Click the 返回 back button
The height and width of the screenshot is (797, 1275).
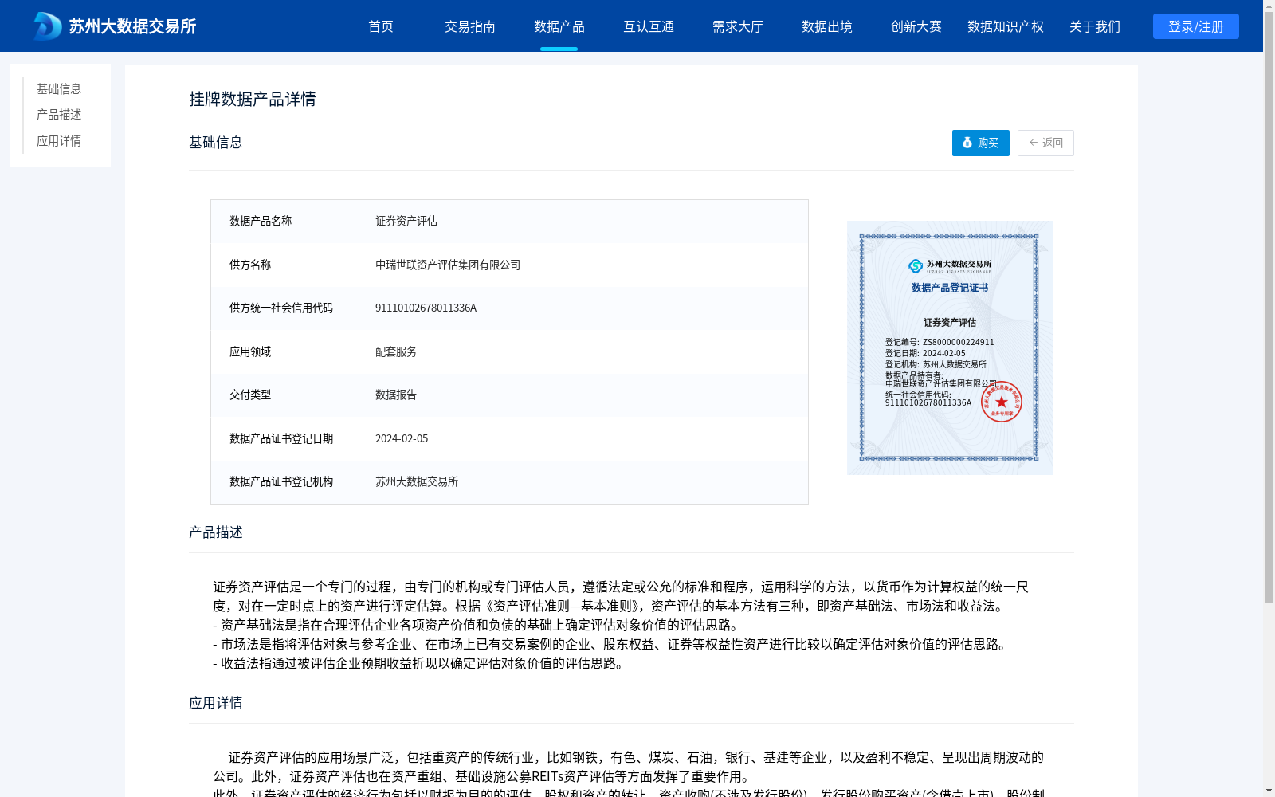click(1045, 143)
